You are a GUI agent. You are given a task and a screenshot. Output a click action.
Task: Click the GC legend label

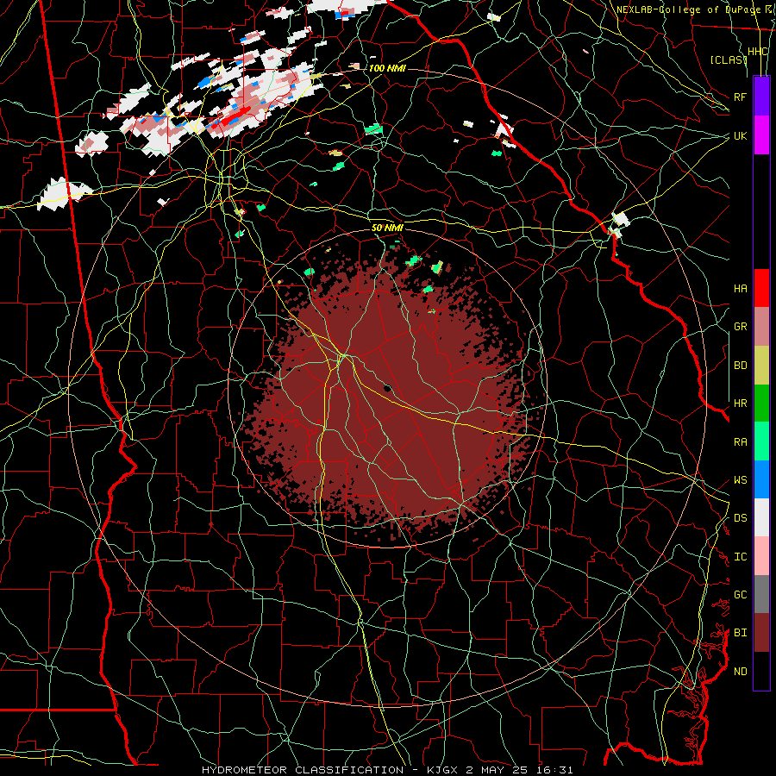(740, 595)
